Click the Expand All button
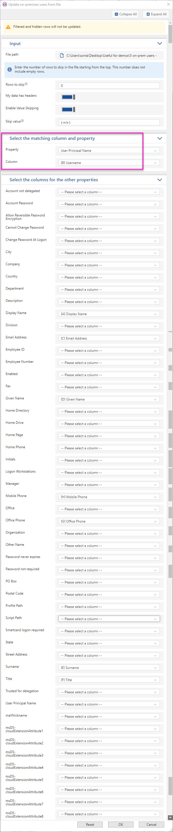 tap(156, 14)
